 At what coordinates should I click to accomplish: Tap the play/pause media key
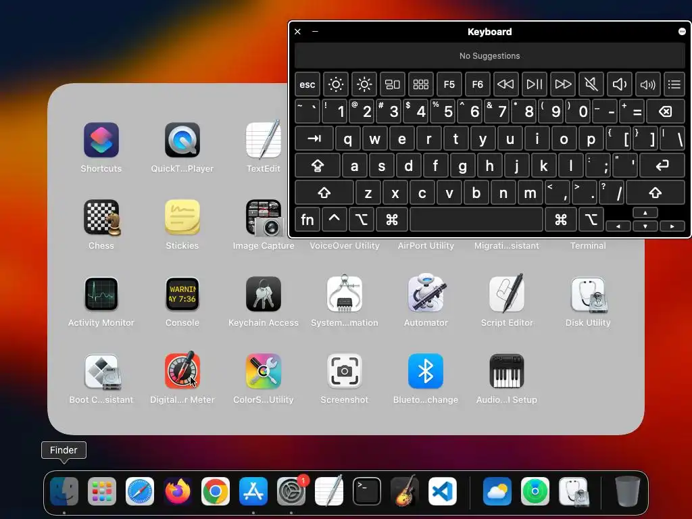(x=535, y=84)
